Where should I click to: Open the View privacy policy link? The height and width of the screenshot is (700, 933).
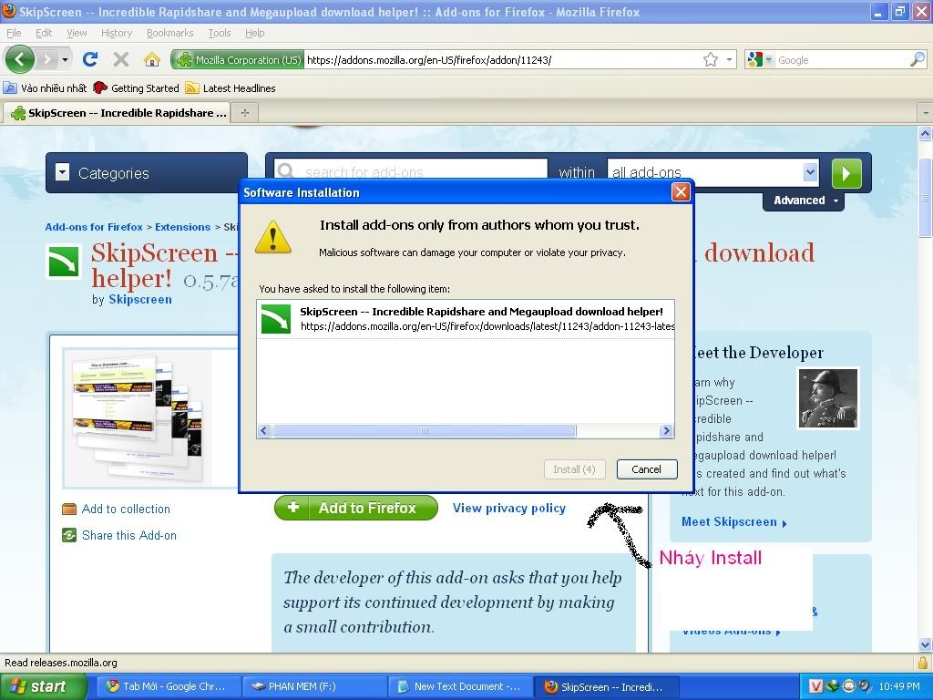click(x=509, y=508)
